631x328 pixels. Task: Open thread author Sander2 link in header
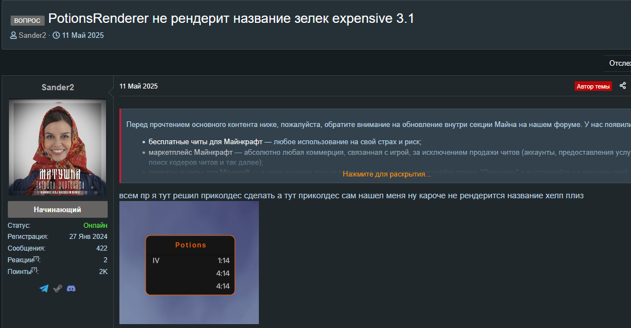pyautogui.click(x=32, y=35)
